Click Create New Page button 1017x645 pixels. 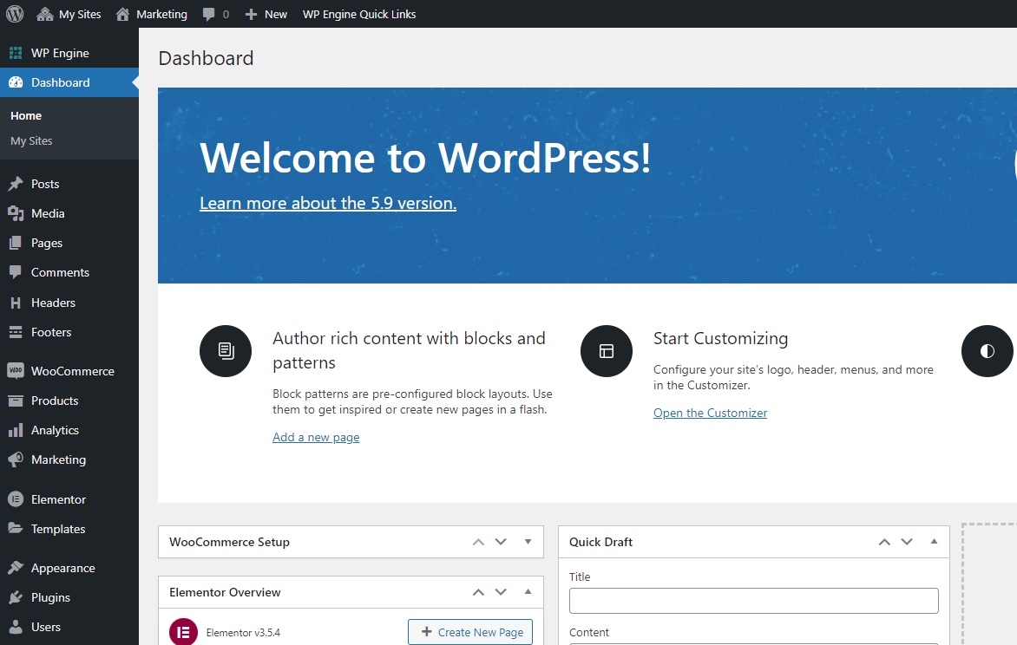470,632
